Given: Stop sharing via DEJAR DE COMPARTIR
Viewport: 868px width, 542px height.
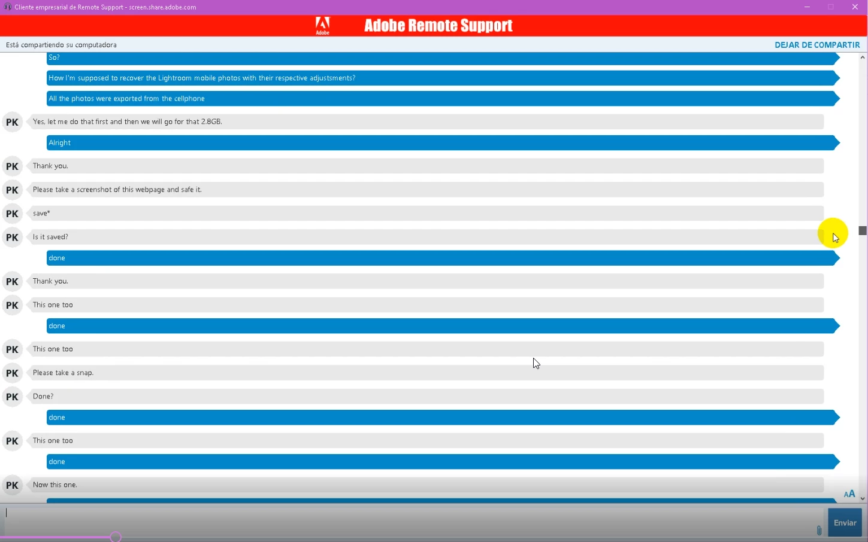Looking at the screenshot, I should [817, 45].
